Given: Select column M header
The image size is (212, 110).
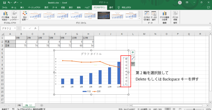Looking at the screenshot, I should (x=144, y=34).
